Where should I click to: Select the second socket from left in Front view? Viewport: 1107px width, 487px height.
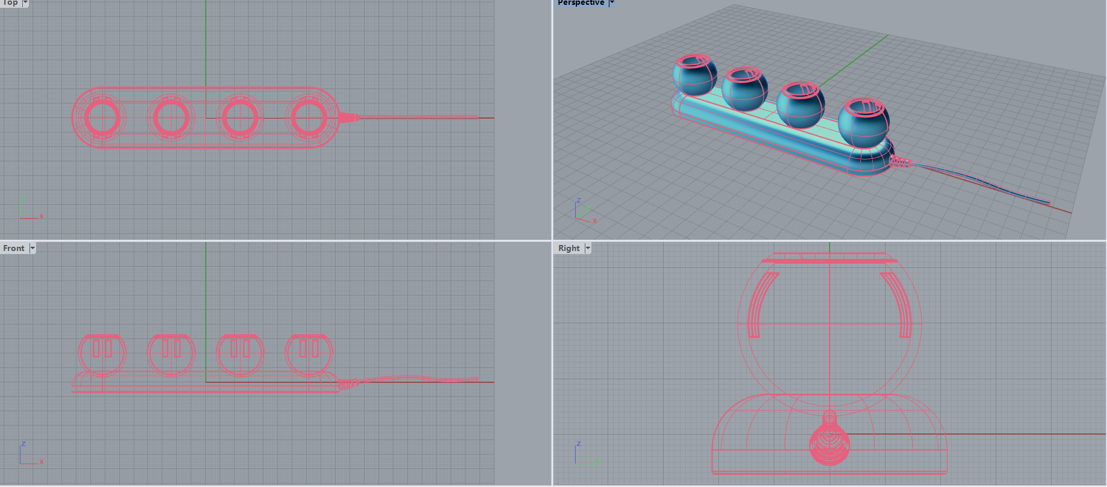tap(171, 355)
